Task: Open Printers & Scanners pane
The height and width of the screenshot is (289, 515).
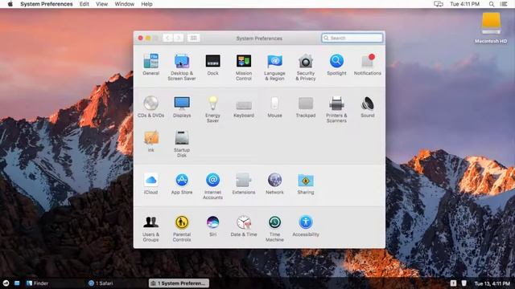Action: pyautogui.click(x=336, y=109)
